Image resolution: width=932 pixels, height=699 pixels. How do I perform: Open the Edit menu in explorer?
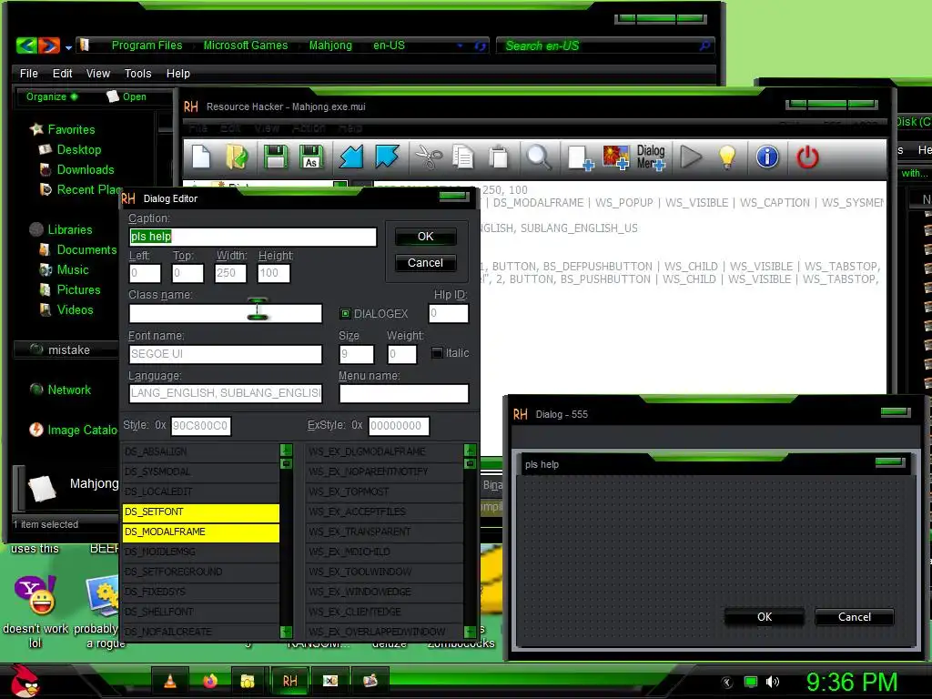(x=63, y=74)
